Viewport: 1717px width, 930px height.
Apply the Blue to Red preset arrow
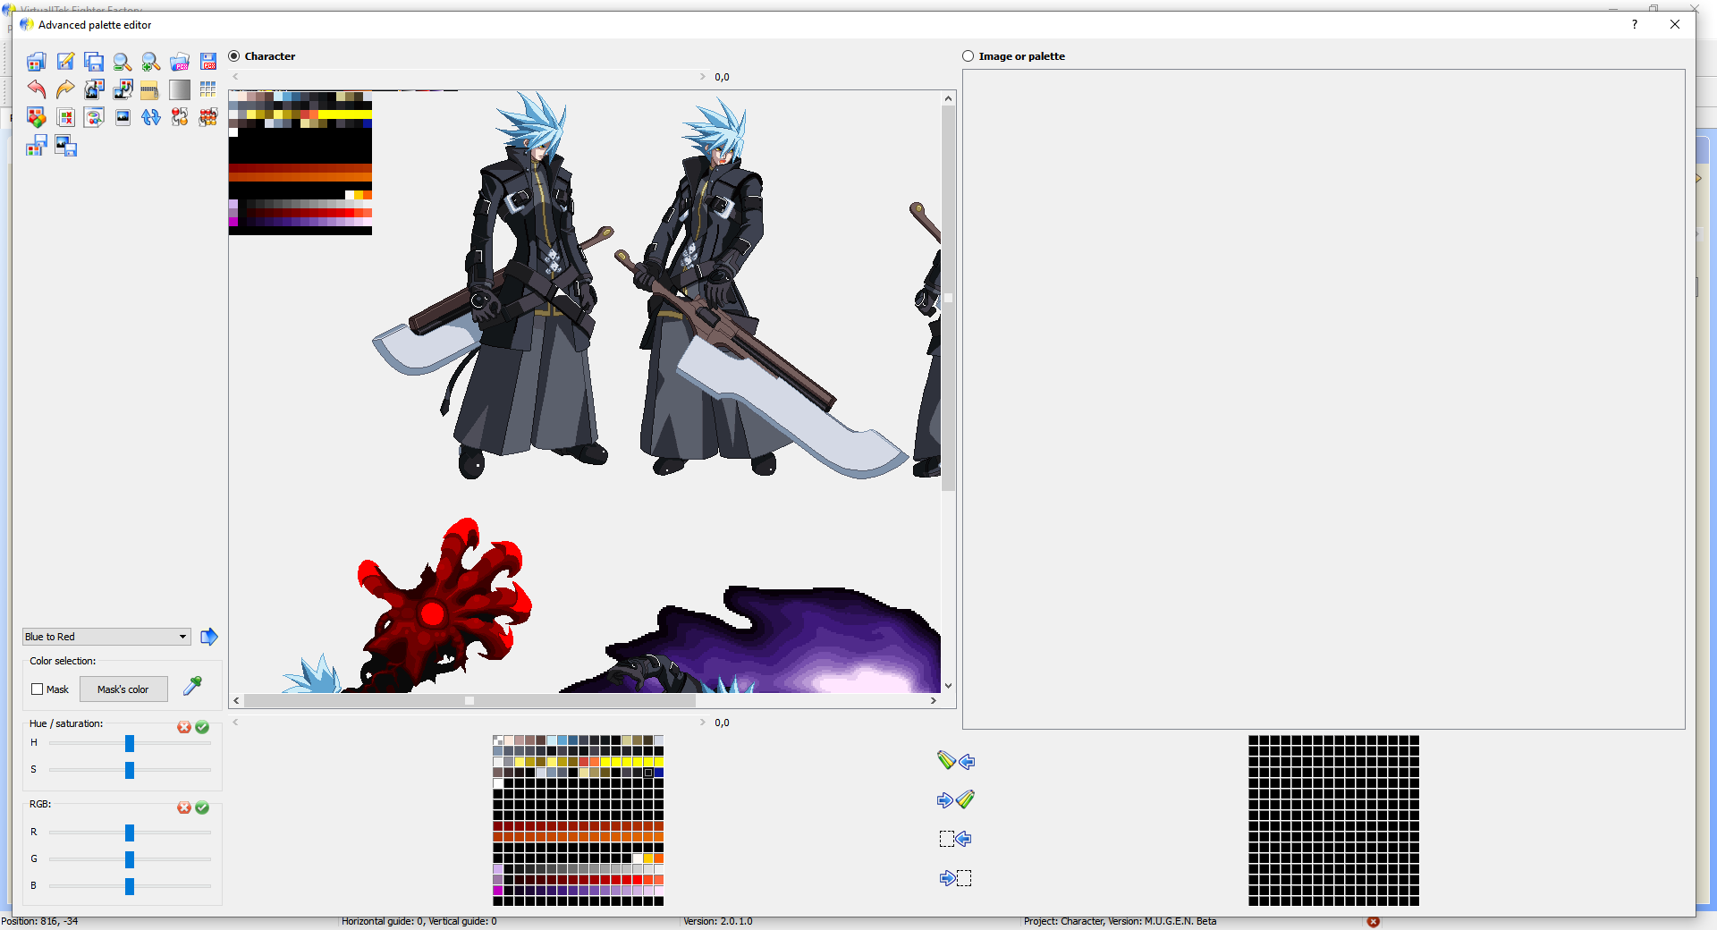(209, 637)
